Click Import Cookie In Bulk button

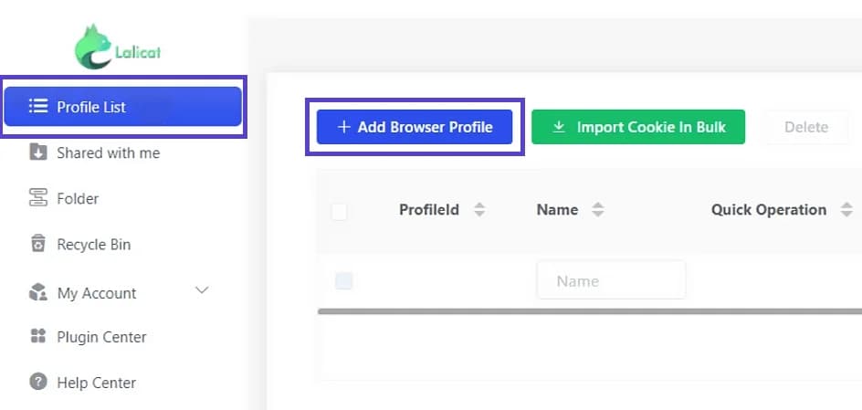pyautogui.click(x=638, y=127)
